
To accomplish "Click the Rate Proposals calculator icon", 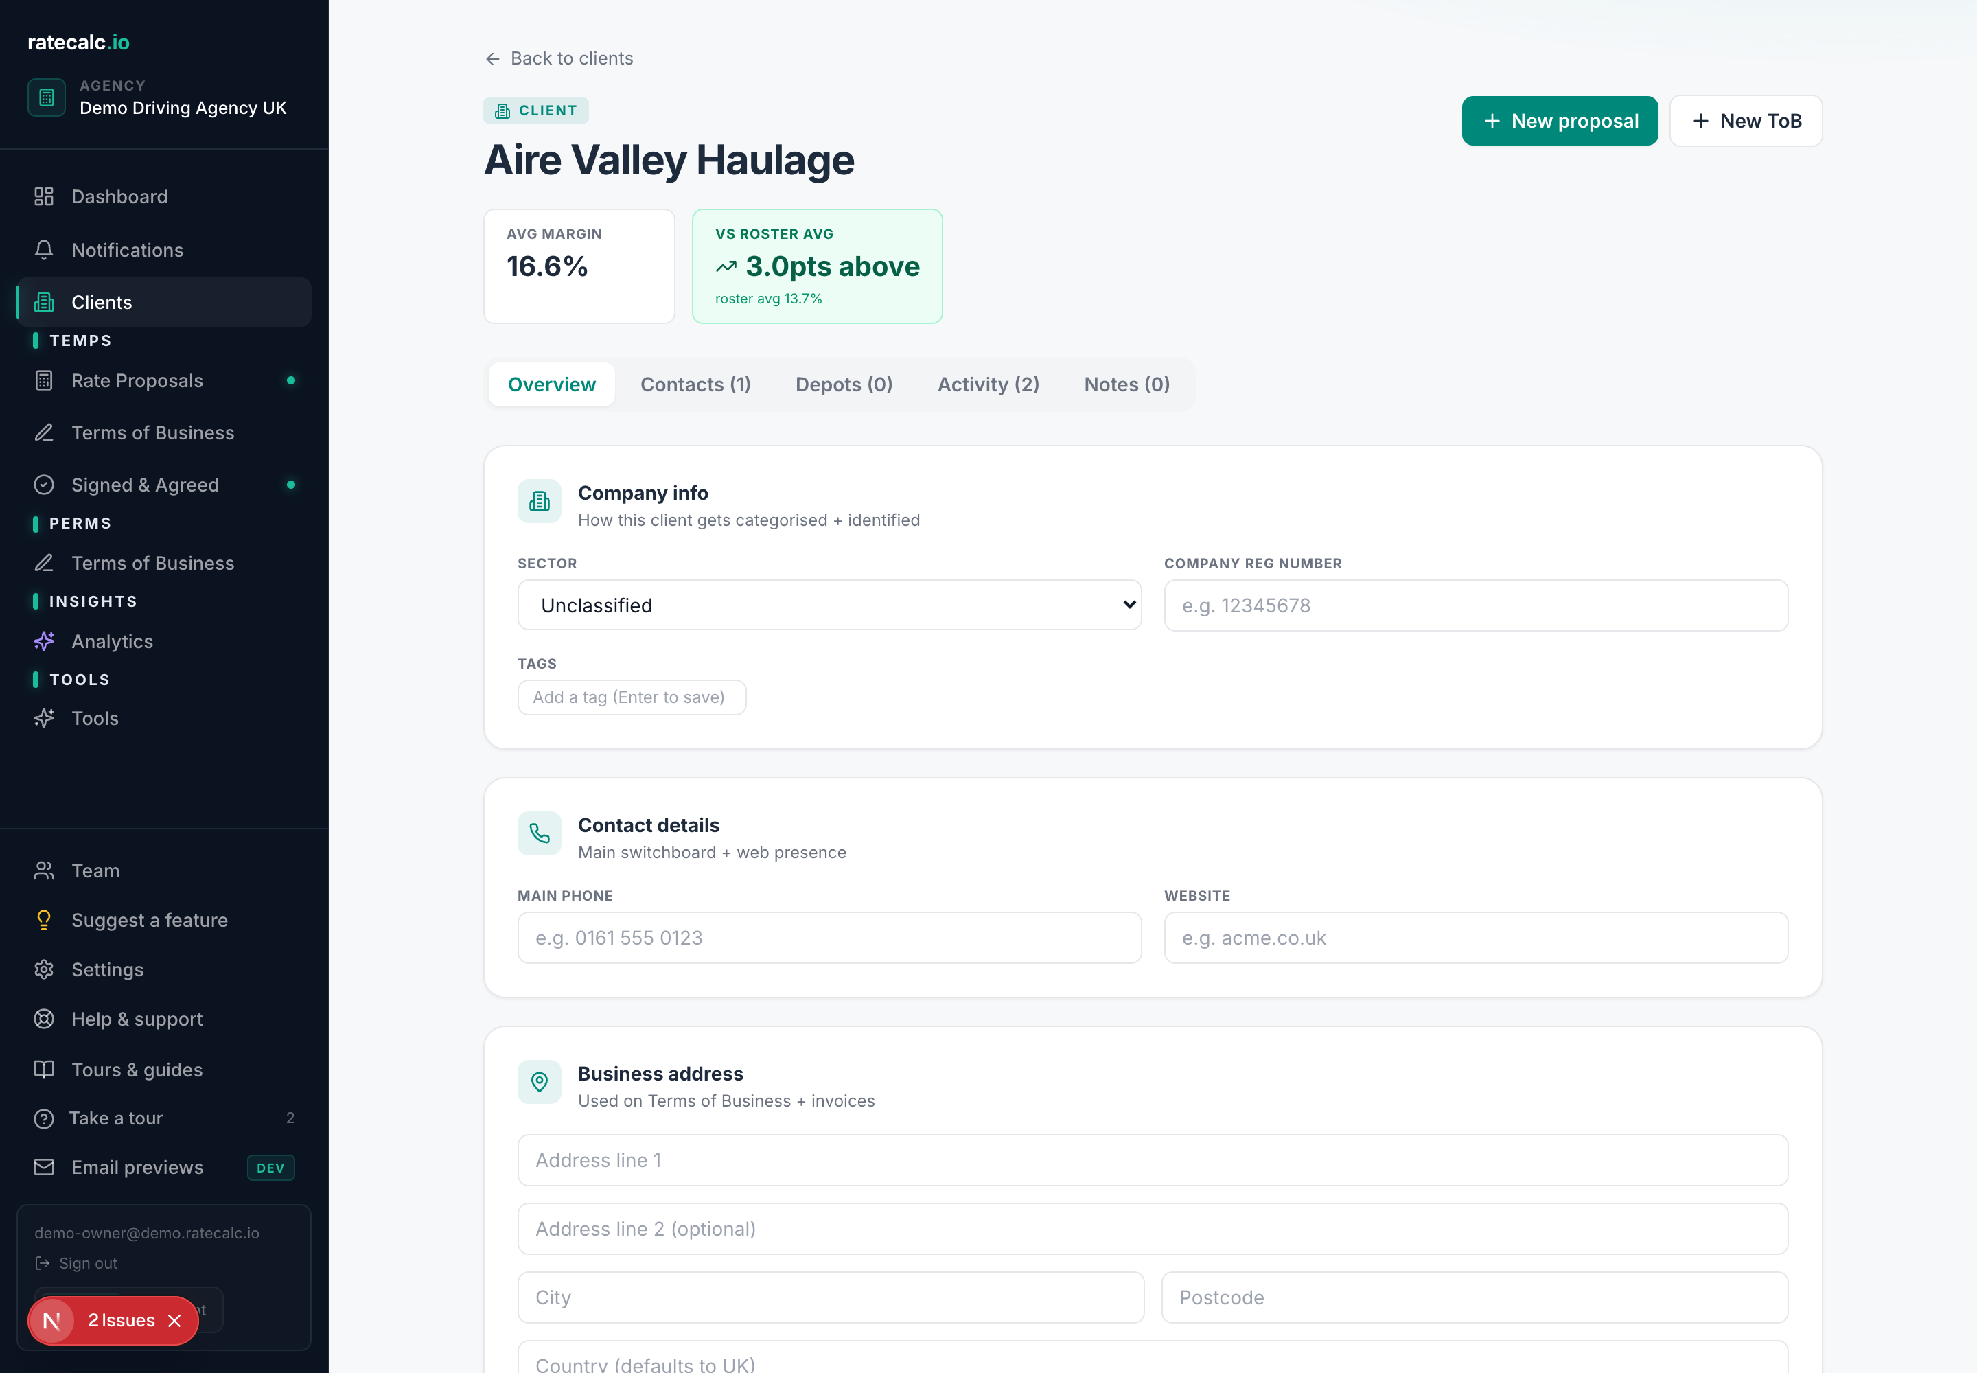I will coord(44,380).
